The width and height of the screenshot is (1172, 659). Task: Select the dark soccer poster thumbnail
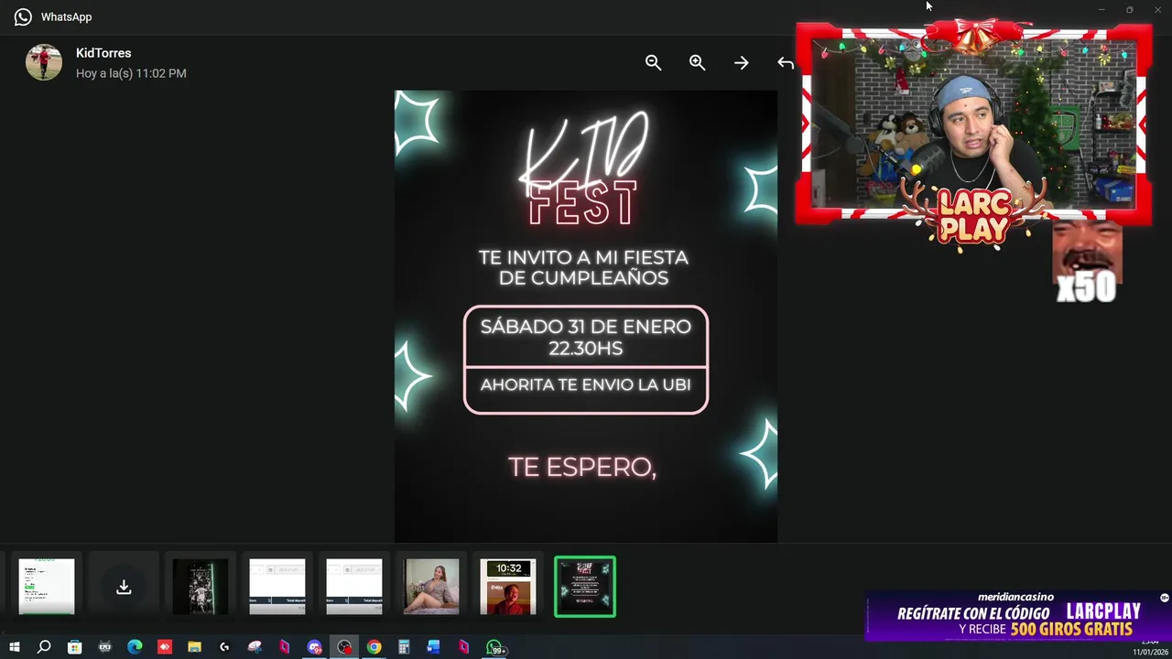click(x=201, y=587)
